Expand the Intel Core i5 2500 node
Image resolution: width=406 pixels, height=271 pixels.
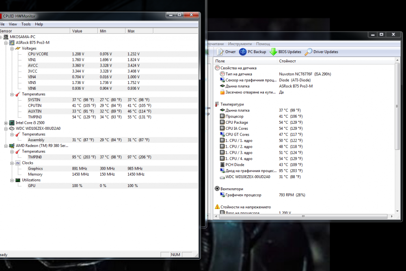tap(6, 123)
